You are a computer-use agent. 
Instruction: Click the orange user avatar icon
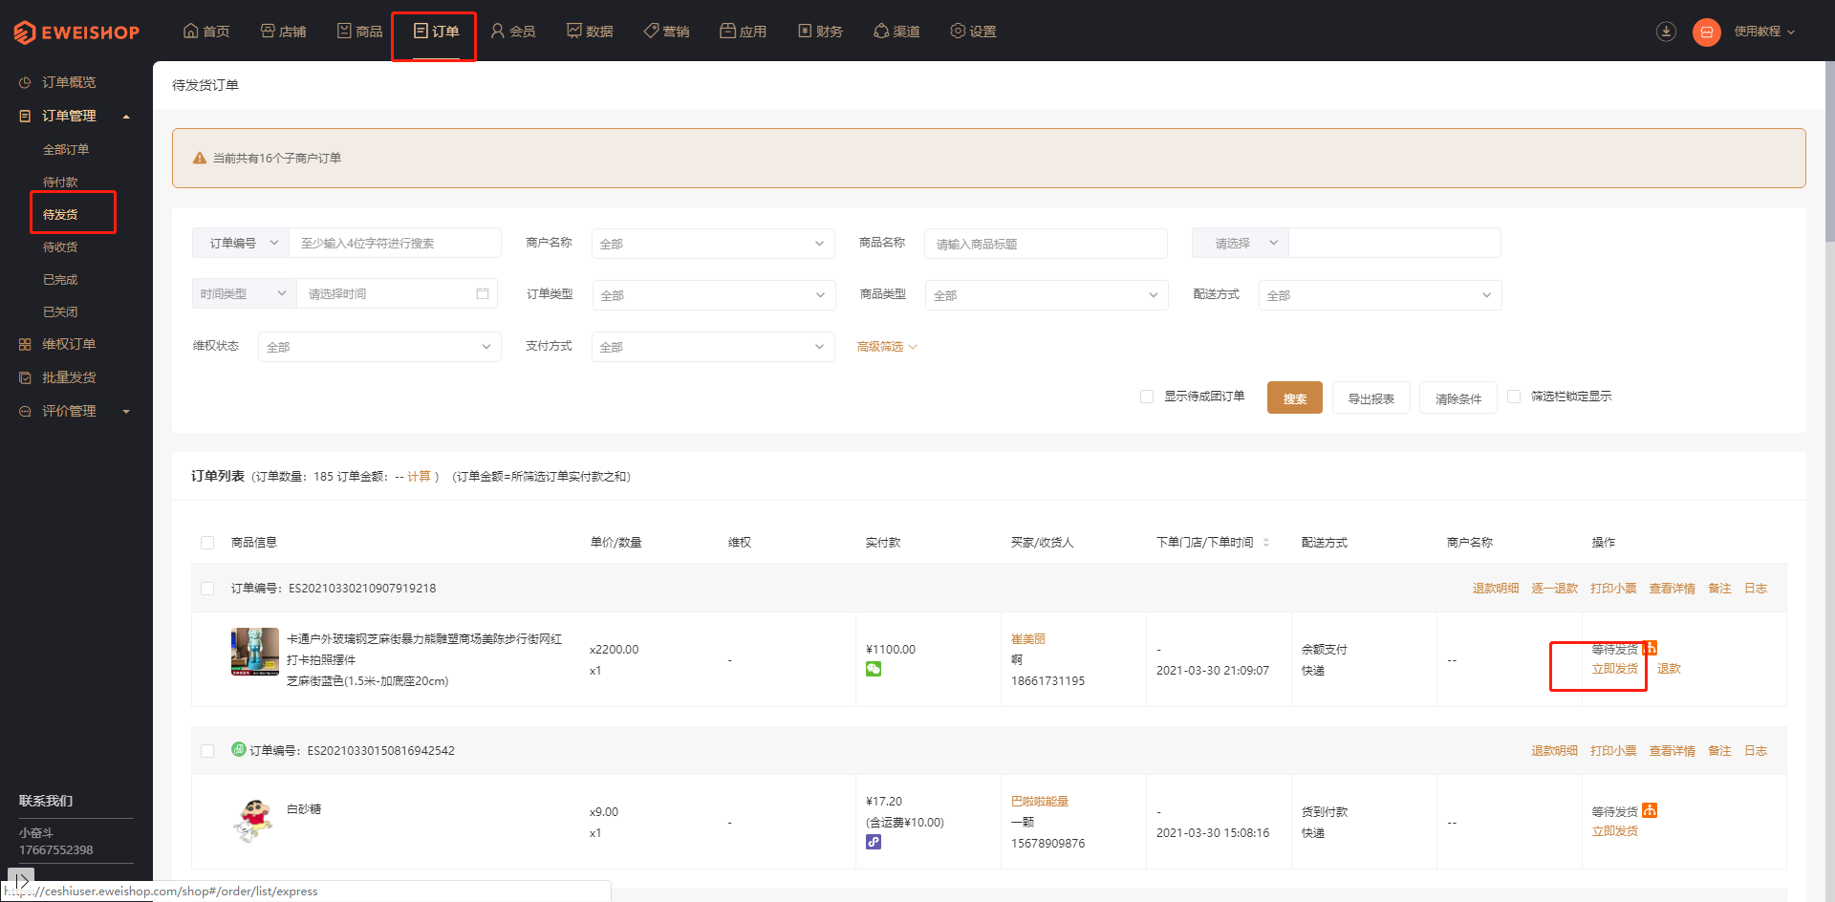(1706, 32)
